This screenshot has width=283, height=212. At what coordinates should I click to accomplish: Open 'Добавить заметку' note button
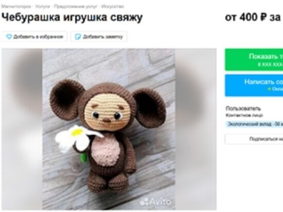[x=99, y=37]
